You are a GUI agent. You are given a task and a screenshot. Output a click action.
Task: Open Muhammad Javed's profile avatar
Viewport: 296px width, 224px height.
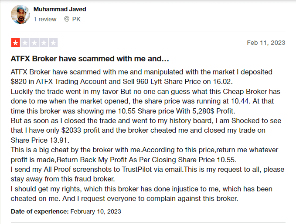tap(20, 14)
